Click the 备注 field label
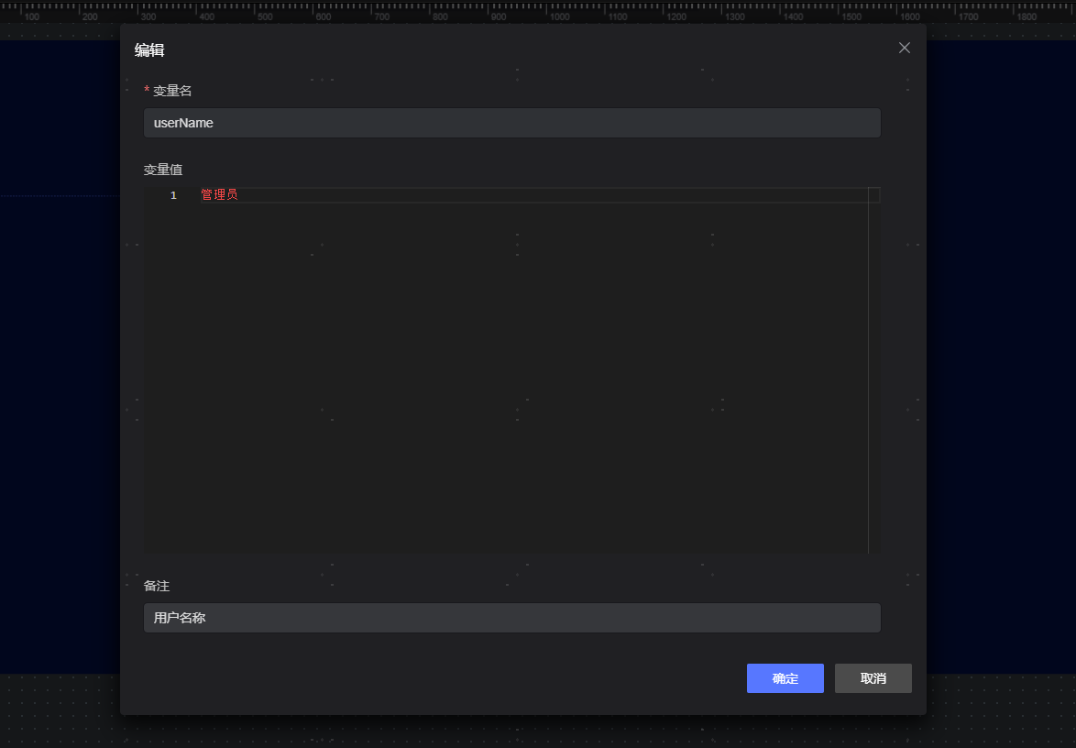Image resolution: width=1076 pixels, height=748 pixels. pos(157,586)
